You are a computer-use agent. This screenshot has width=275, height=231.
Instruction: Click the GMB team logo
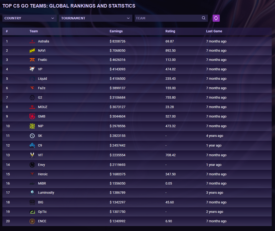pyautogui.click(x=32, y=117)
